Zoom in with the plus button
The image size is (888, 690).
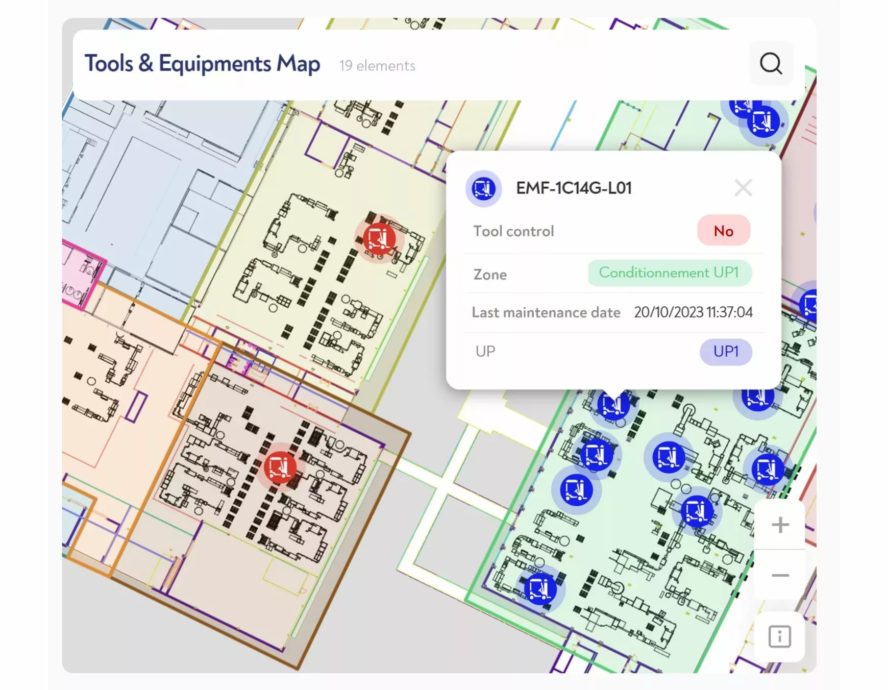pos(779,525)
